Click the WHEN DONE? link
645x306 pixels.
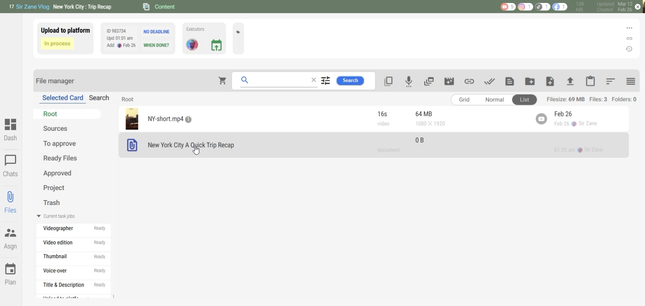coord(156,45)
